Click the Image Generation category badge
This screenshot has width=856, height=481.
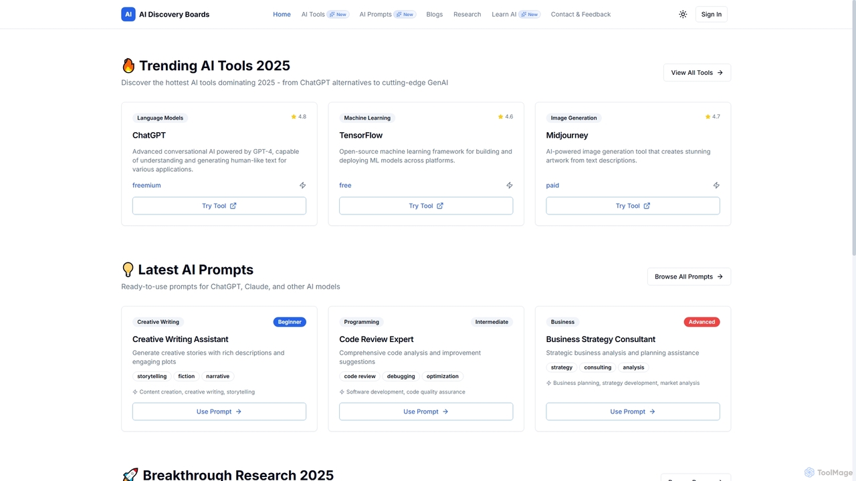[574, 118]
